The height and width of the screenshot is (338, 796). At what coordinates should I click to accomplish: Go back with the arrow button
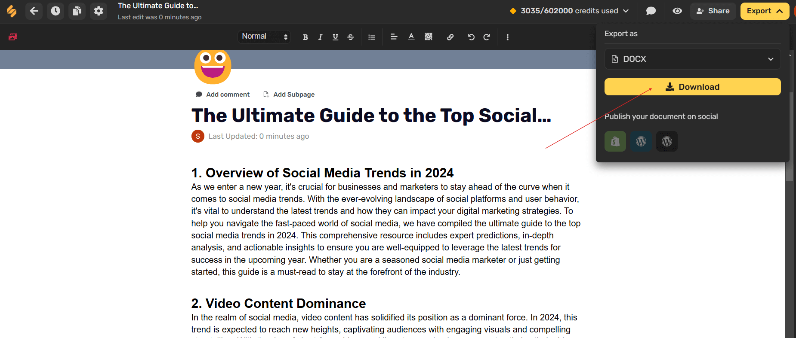tap(34, 11)
